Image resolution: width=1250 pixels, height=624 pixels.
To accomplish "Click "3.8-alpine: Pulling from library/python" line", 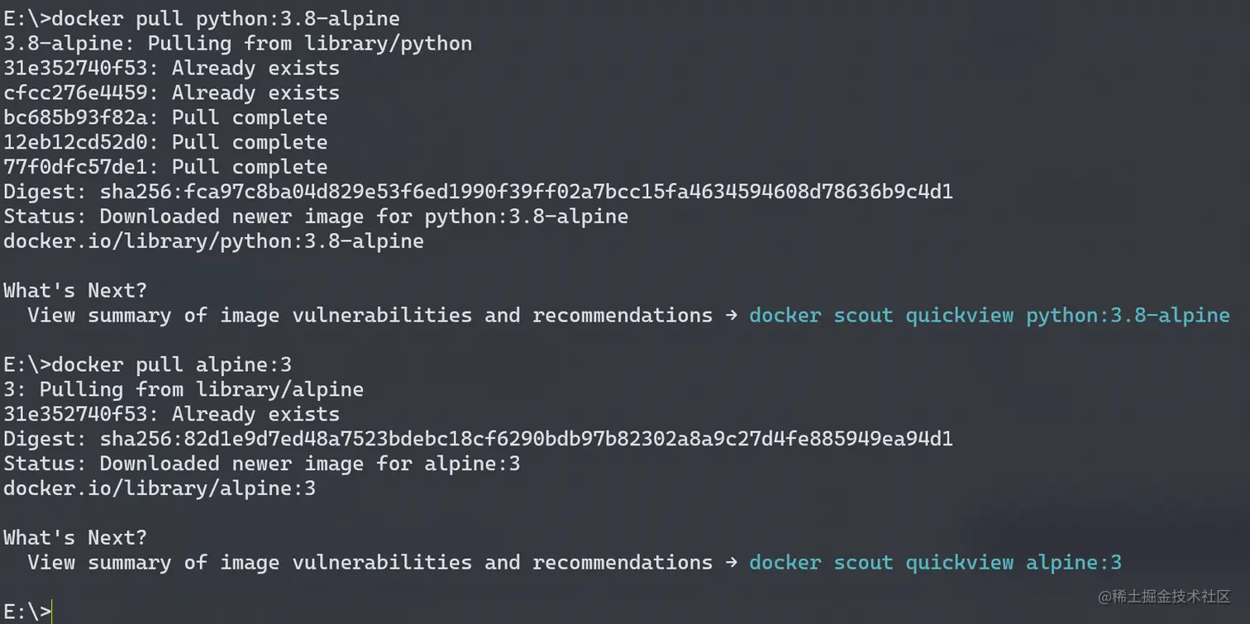I will [x=237, y=43].
